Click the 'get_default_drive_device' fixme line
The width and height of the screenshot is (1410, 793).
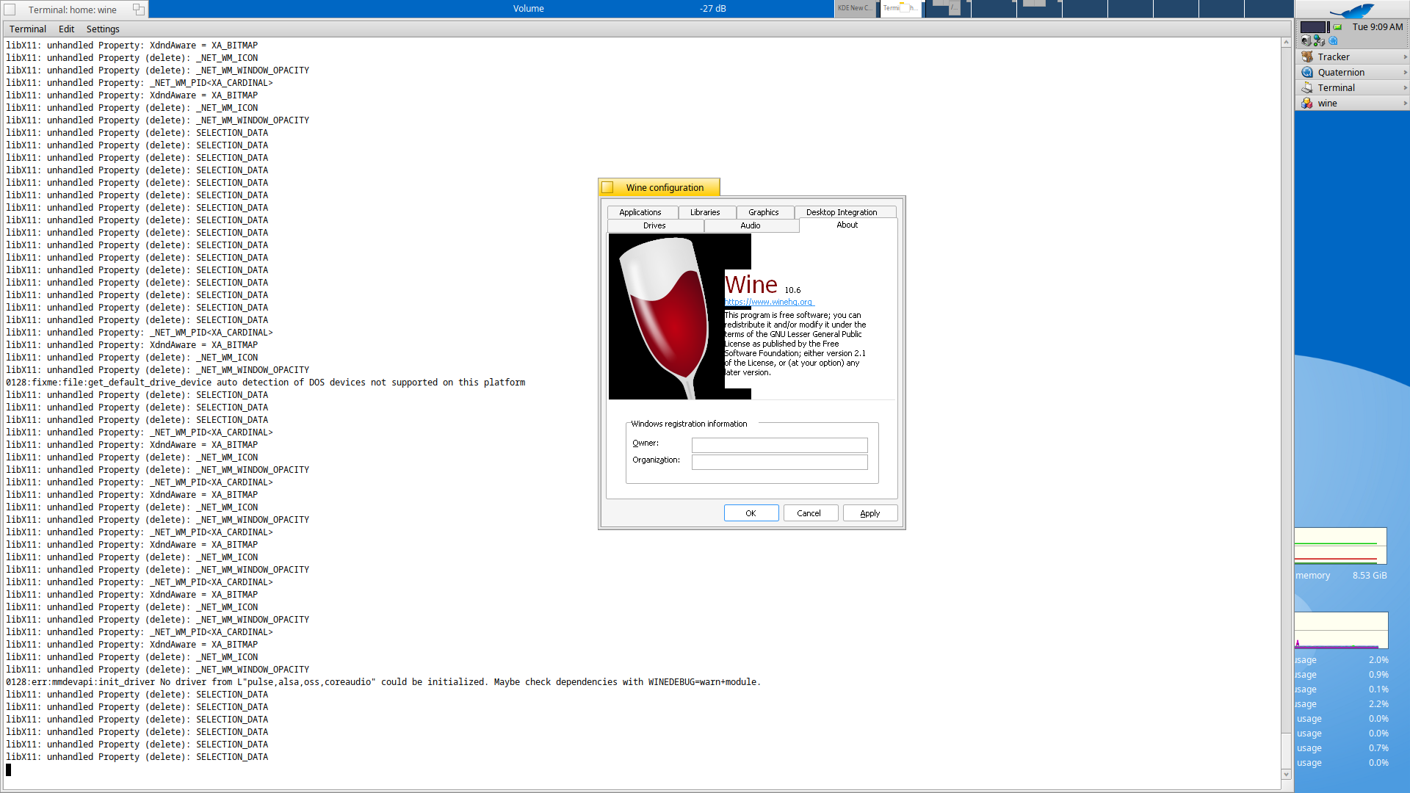tap(265, 383)
